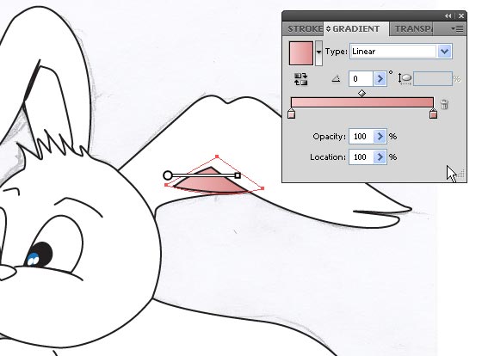Click the Location value field
The image size is (482, 356).
click(361, 157)
